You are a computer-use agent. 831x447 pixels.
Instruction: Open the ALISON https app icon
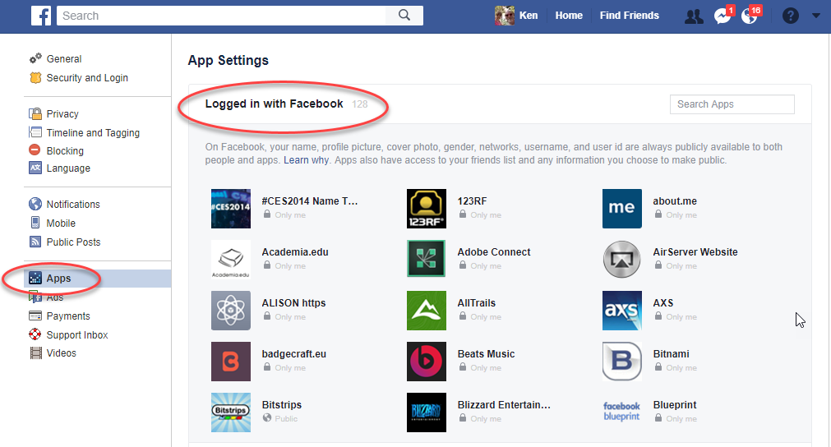(x=230, y=311)
